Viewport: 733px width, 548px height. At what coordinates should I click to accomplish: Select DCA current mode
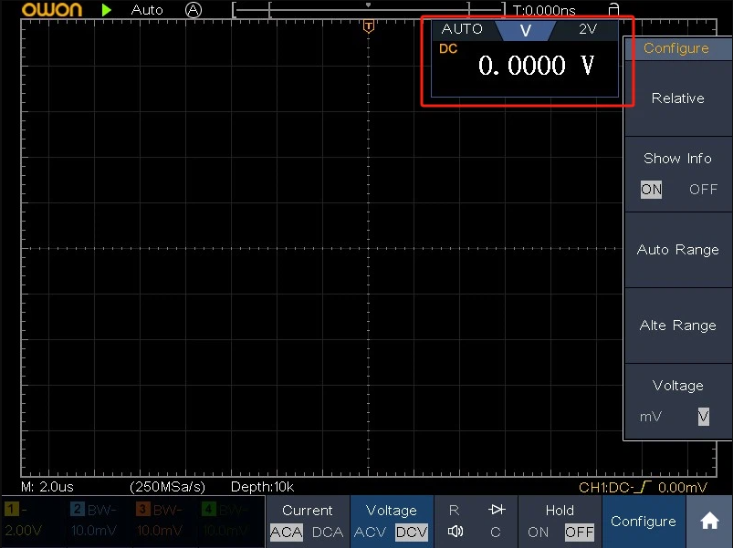pyautogui.click(x=326, y=532)
